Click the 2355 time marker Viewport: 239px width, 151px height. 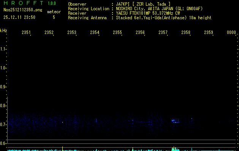coord(117,33)
